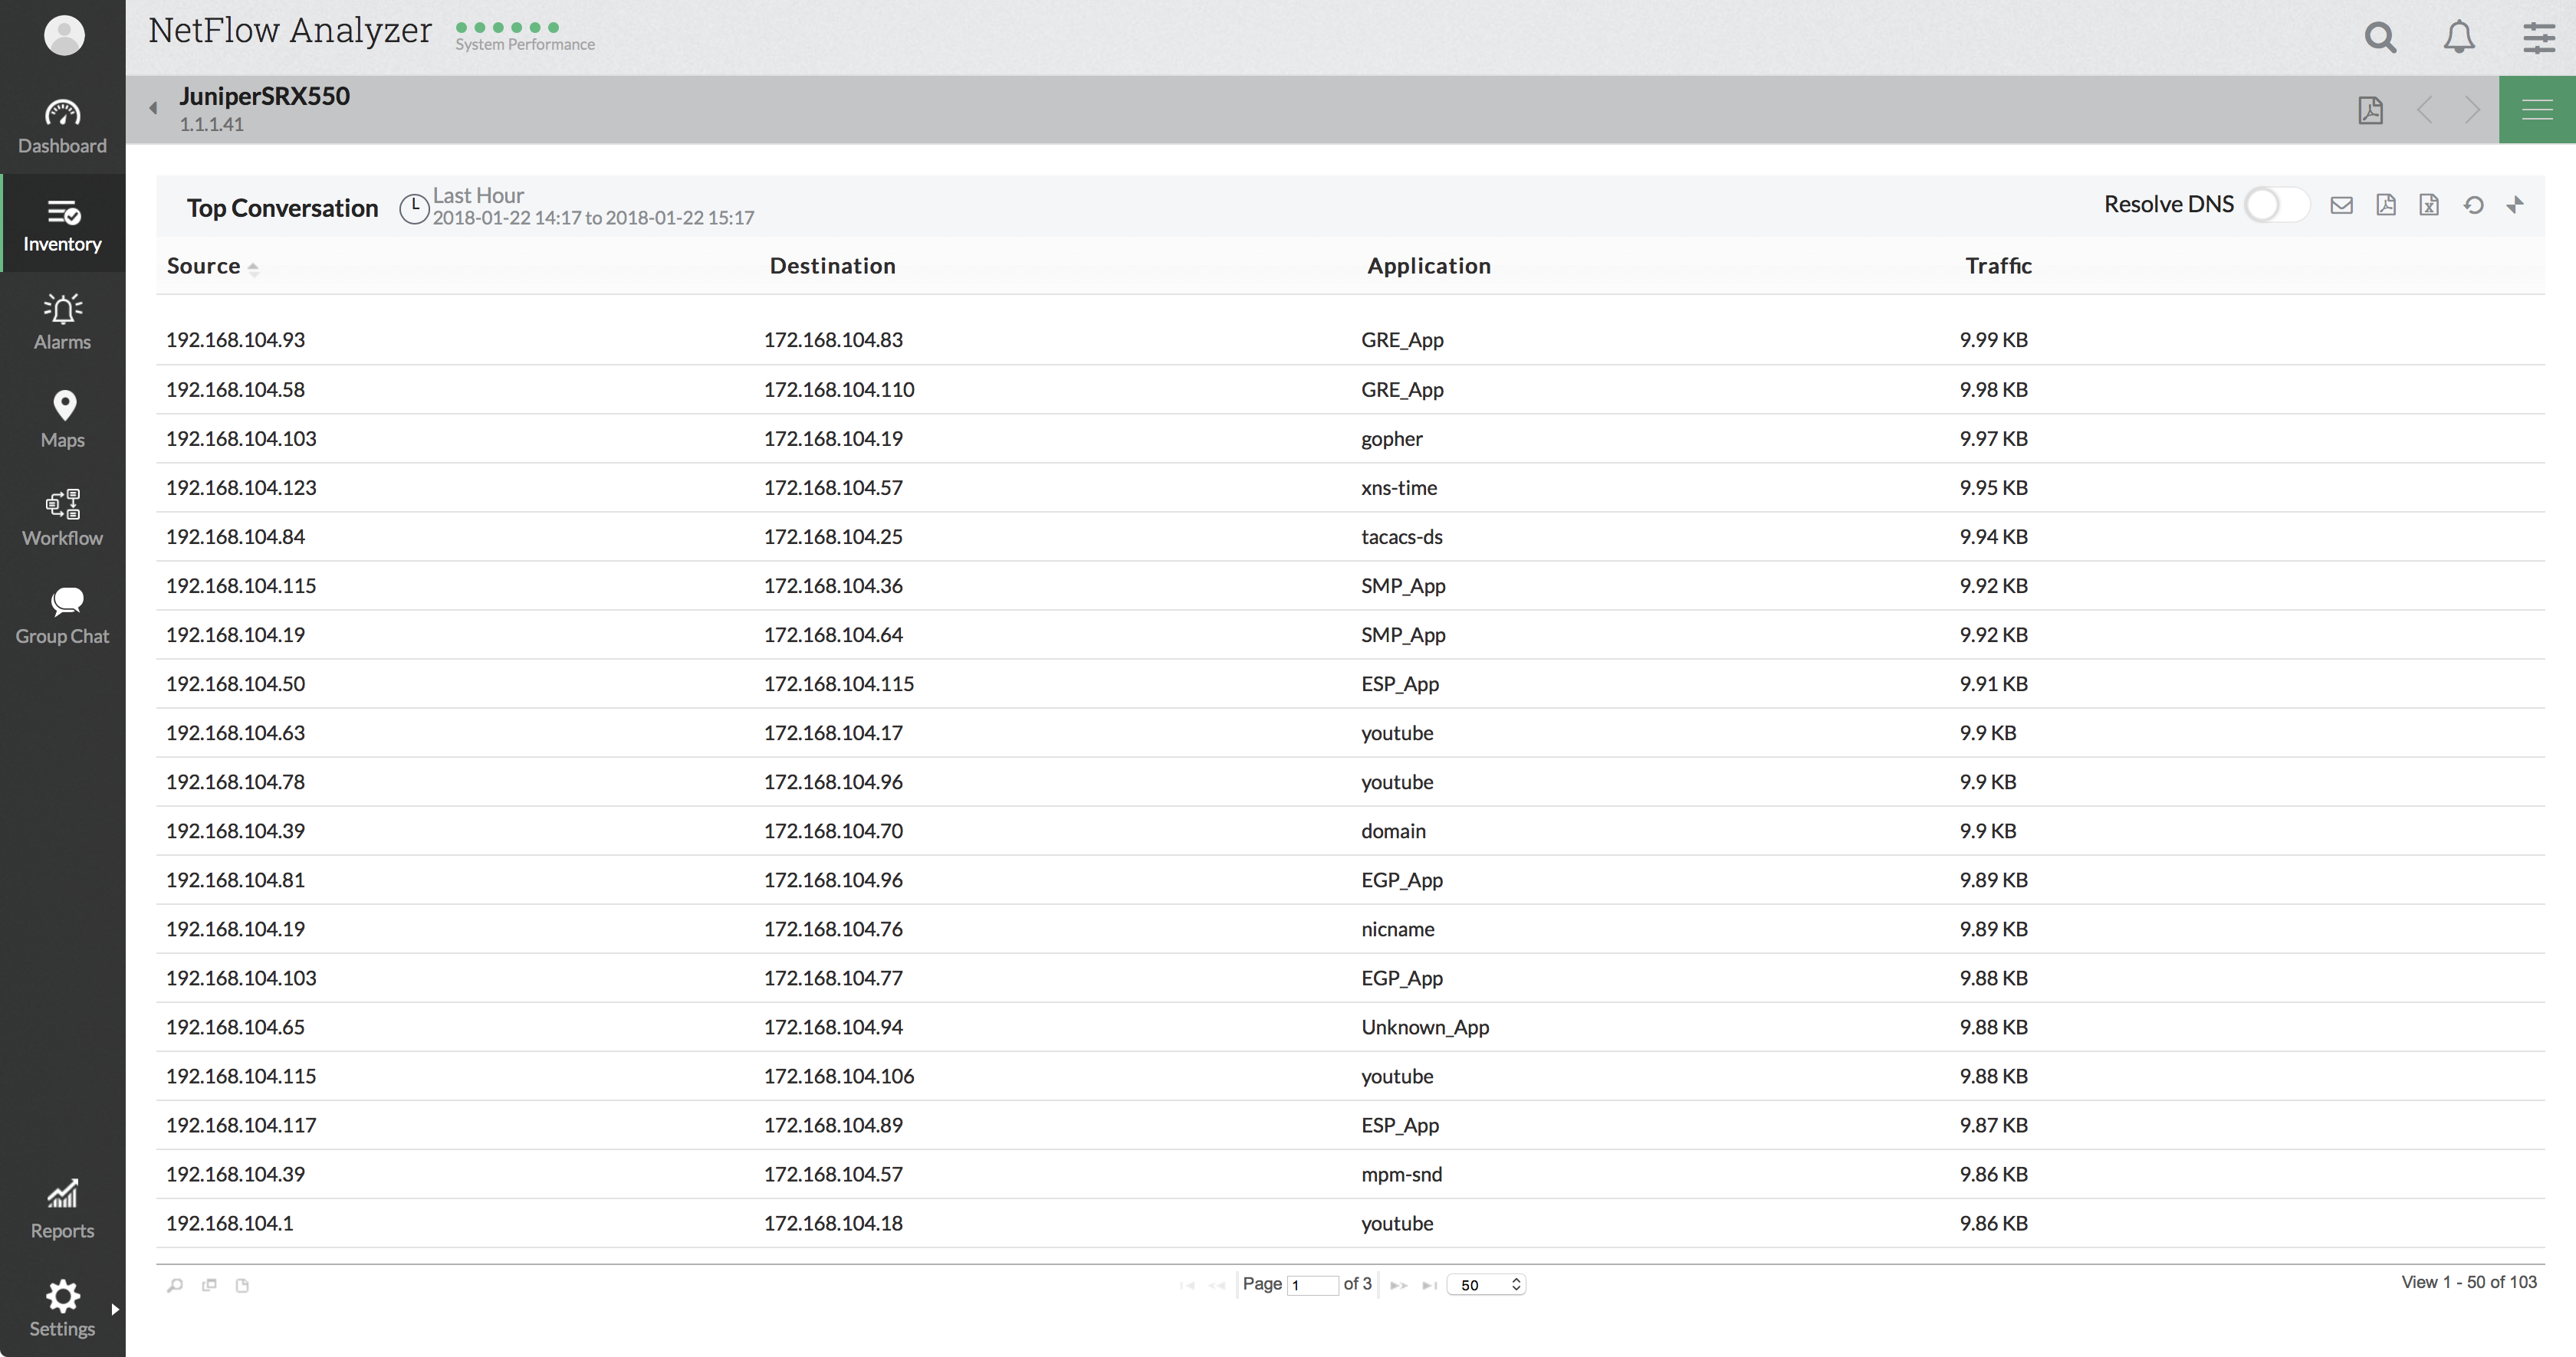Click the search icon in table footer
The image size is (2576, 1357).
[x=175, y=1285]
